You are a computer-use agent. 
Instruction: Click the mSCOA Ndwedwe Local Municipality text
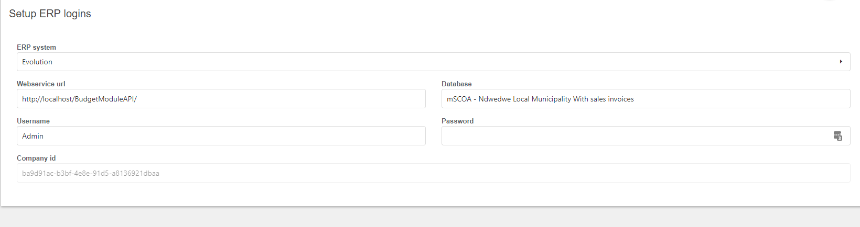coord(540,99)
